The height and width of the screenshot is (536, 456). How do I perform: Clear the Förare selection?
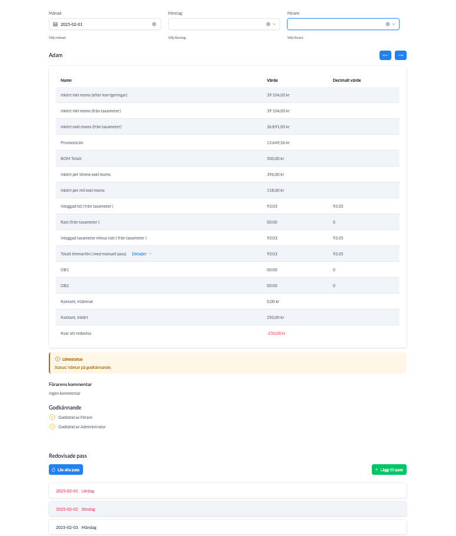[387, 24]
